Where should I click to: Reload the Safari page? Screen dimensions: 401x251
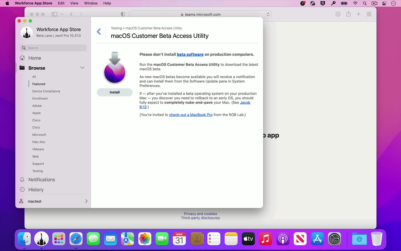pyautogui.click(x=268, y=14)
